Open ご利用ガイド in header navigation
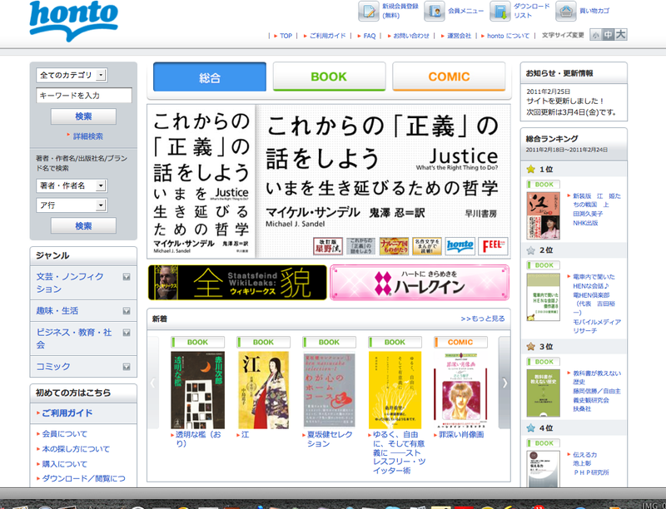This screenshot has height=509, width=666. (327, 36)
